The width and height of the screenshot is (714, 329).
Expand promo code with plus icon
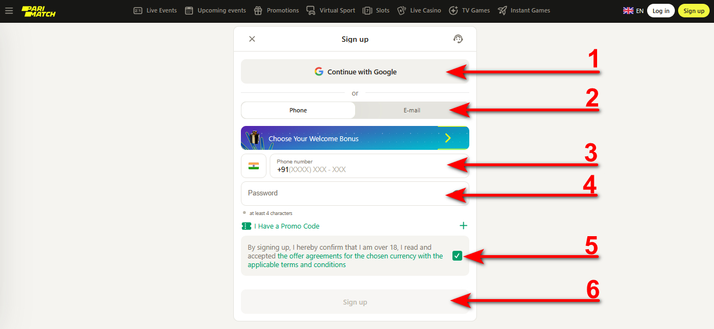(463, 226)
